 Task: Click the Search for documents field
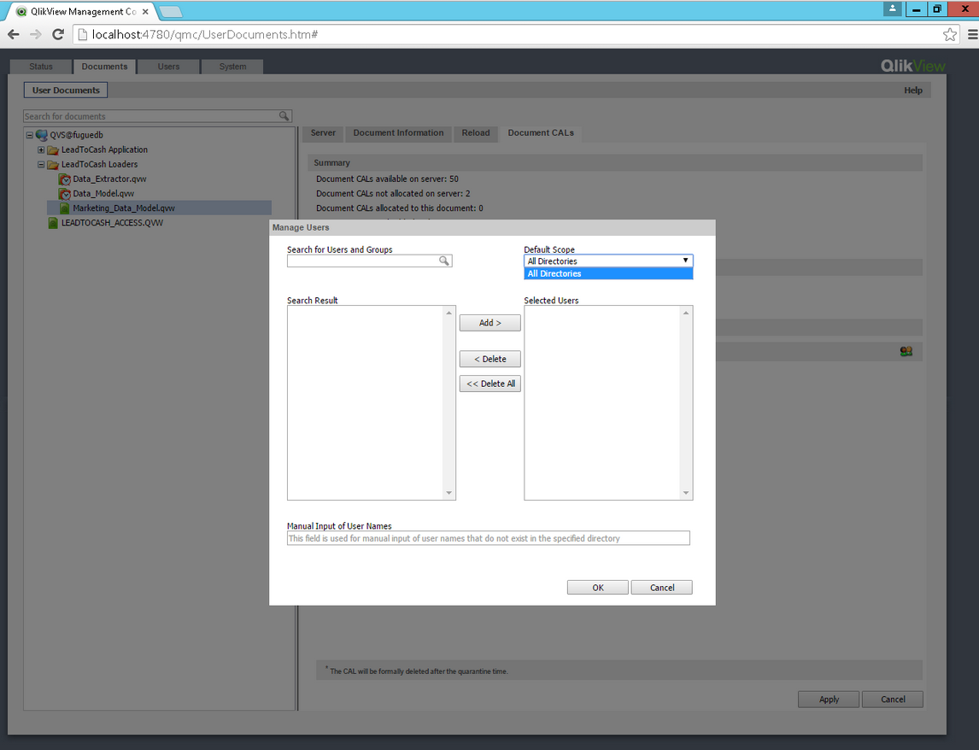157,116
